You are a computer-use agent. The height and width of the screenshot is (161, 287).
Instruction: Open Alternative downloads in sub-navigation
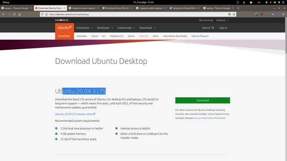[x=175, y=36]
